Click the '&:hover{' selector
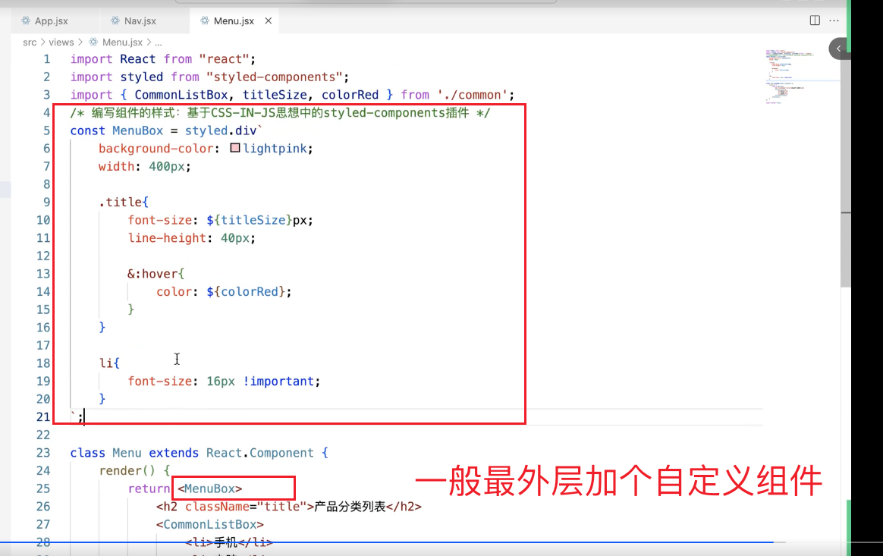The height and width of the screenshot is (556, 883). [156, 274]
